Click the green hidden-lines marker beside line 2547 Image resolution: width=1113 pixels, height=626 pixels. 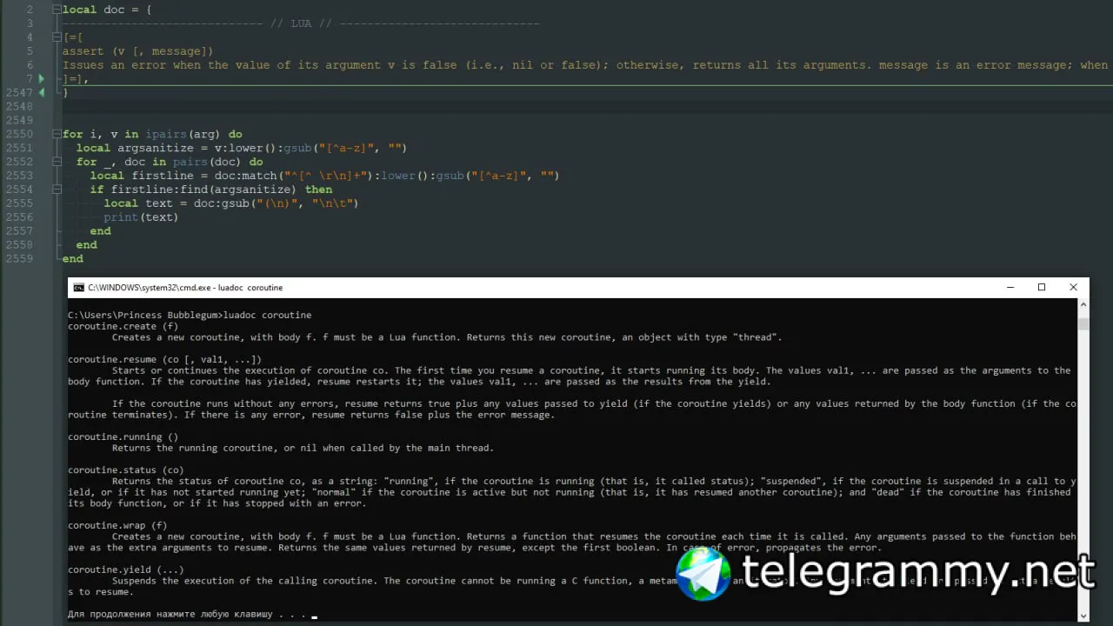[x=41, y=92]
